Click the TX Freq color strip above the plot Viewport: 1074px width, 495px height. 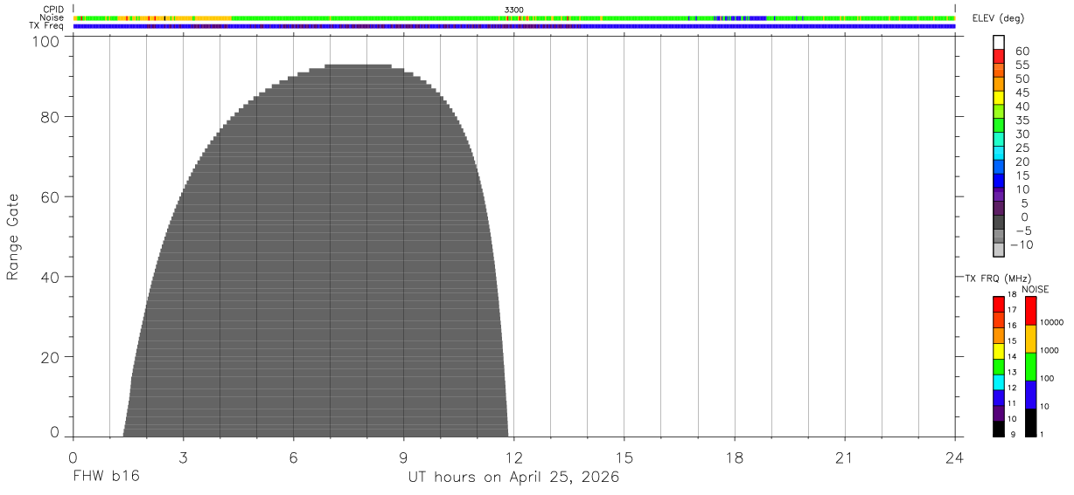point(514,26)
